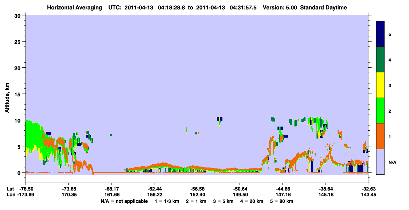Screen dimensions: 409x210
Task: Click the 5 altitude tick label
Action: pyautogui.click(x=19, y=146)
